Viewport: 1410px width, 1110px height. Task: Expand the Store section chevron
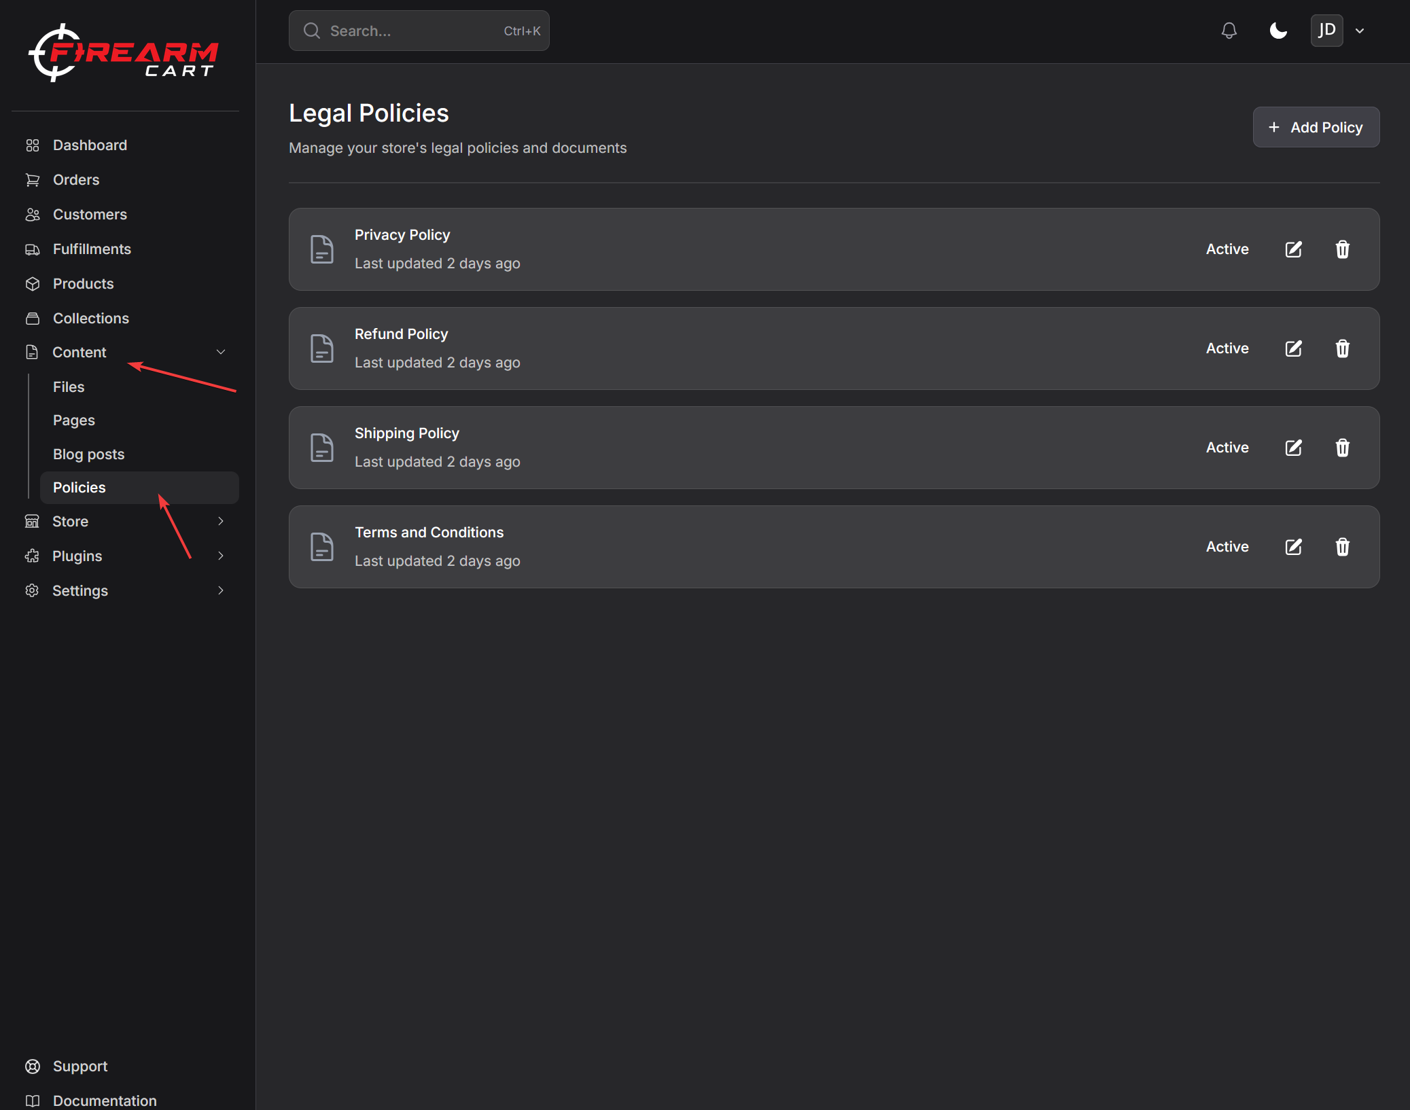[x=221, y=521]
